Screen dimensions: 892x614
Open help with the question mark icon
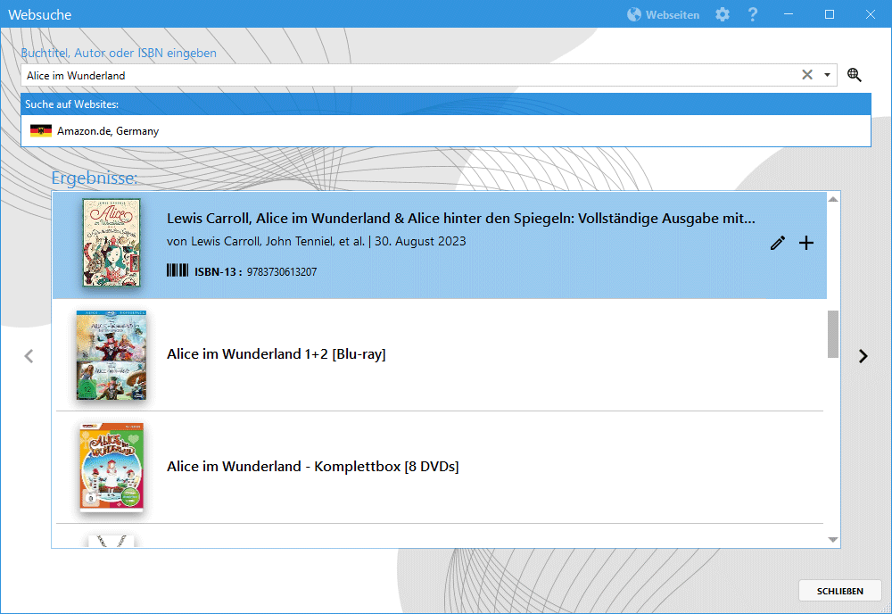pos(753,14)
